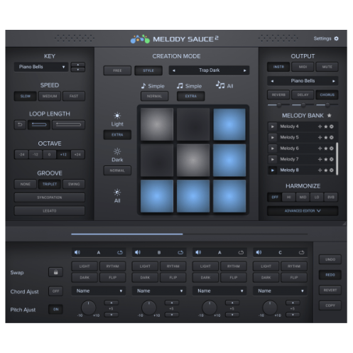This screenshot has height=353, width=353.
Task: Toggle Chorus effect
Action: pos(327,94)
